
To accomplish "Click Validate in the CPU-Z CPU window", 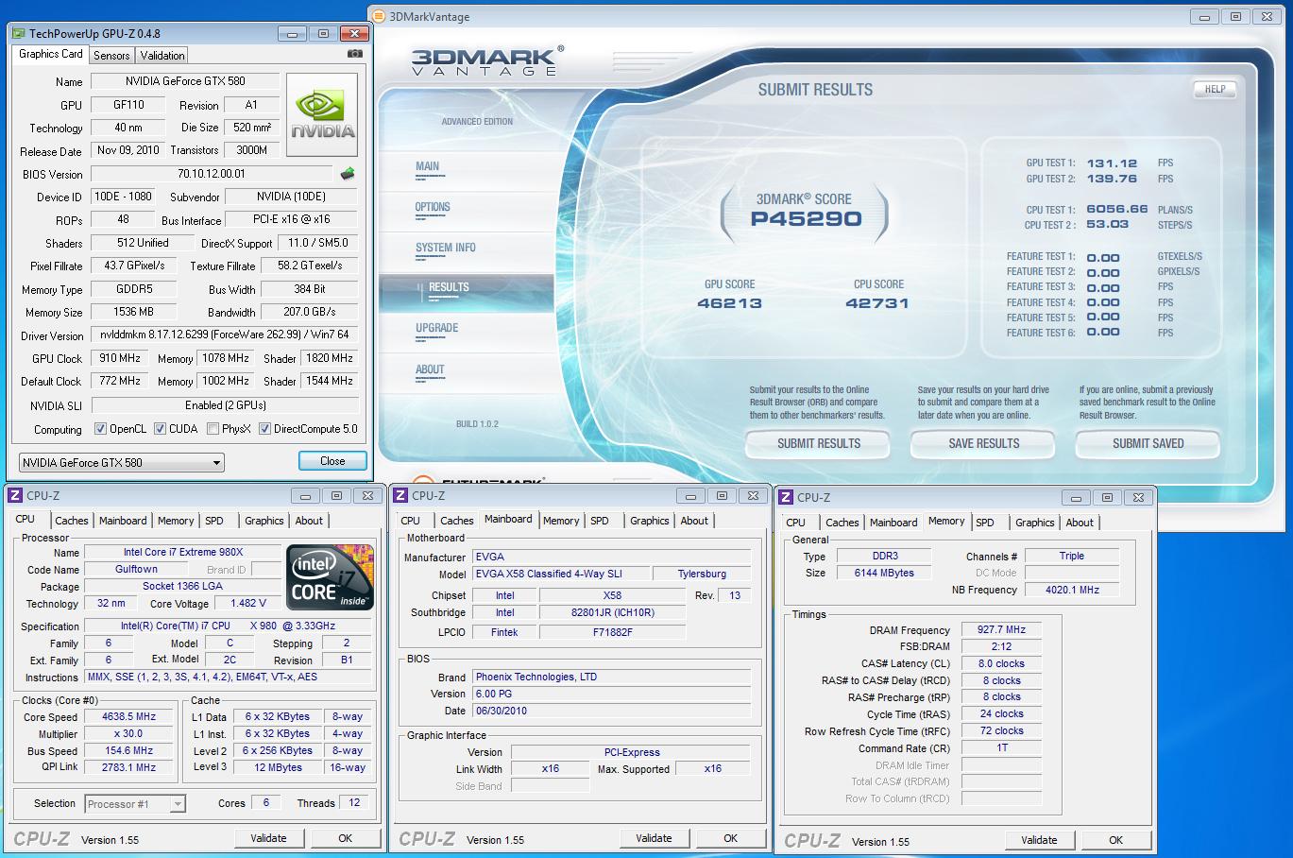I will pos(268,838).
